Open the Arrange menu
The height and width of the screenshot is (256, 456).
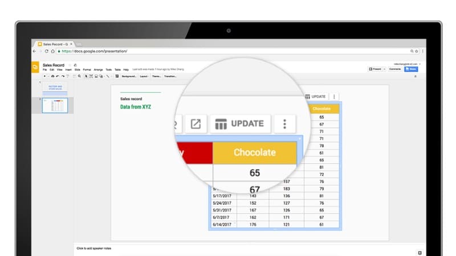click(x=98, y=69)
